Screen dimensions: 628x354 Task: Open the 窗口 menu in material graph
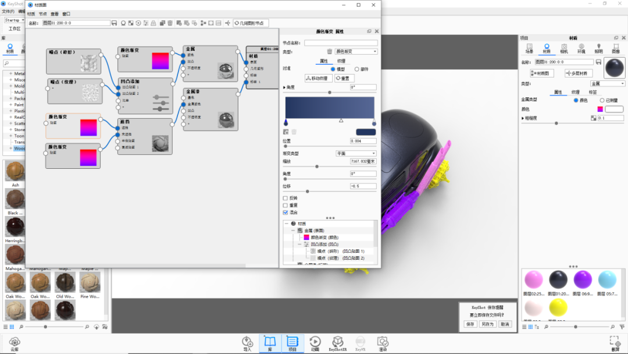pyautogui.click(x=66, y=14)
